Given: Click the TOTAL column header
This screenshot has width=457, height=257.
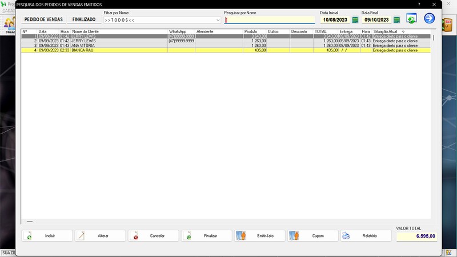Looking at the screenshot, I should coord(326,31).
